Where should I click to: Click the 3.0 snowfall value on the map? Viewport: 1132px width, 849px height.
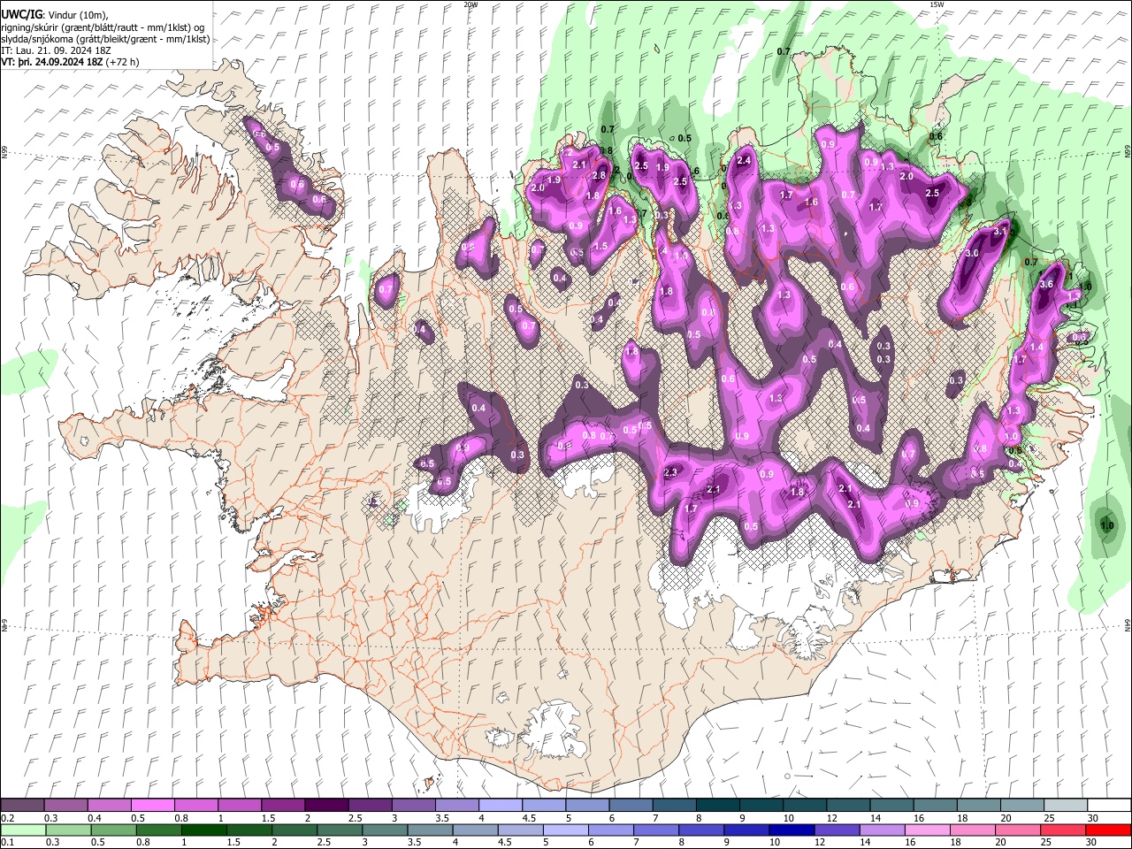click(x=972, y=253)
